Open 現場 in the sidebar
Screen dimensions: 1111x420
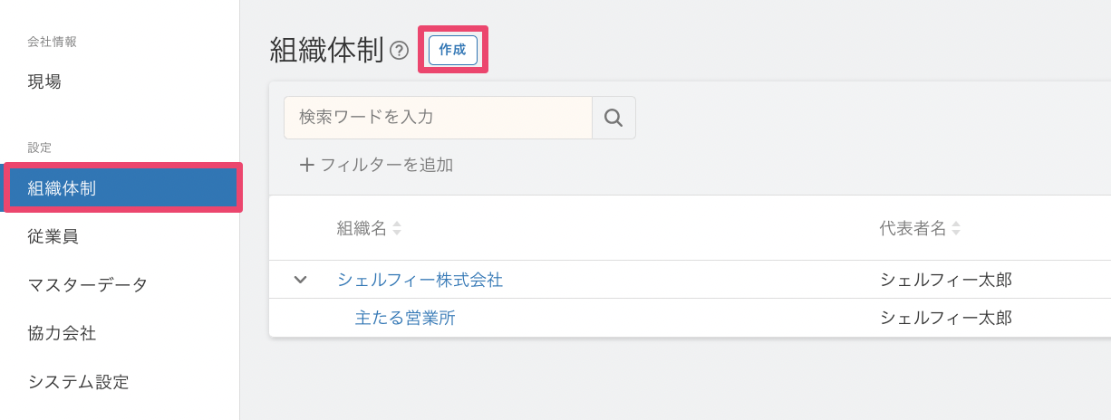tap(45, 81)
